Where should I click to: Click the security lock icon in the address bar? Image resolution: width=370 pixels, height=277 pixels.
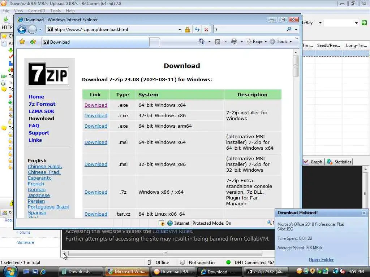pos(187,30)
